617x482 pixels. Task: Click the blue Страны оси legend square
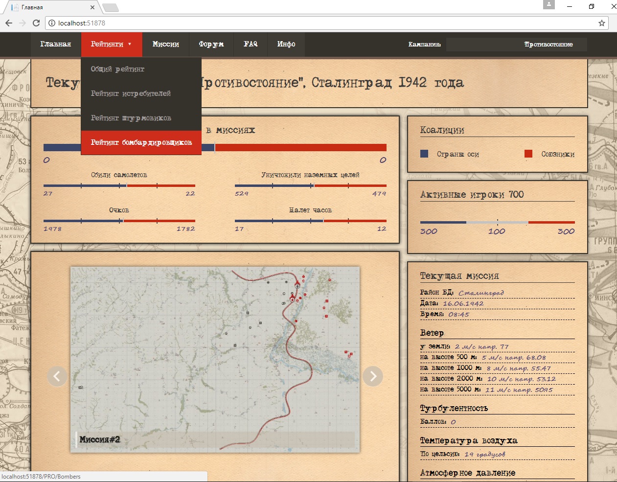tap(424, 154)
